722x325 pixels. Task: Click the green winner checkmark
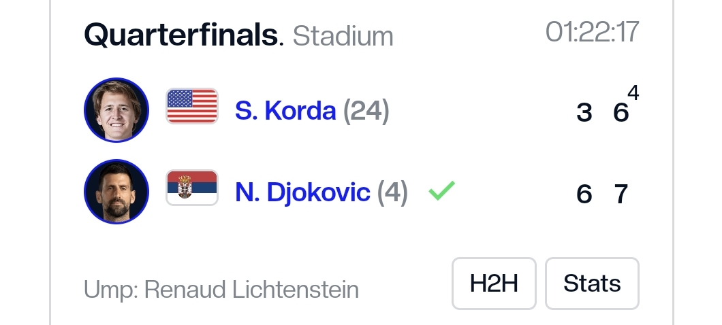(441, 192)
